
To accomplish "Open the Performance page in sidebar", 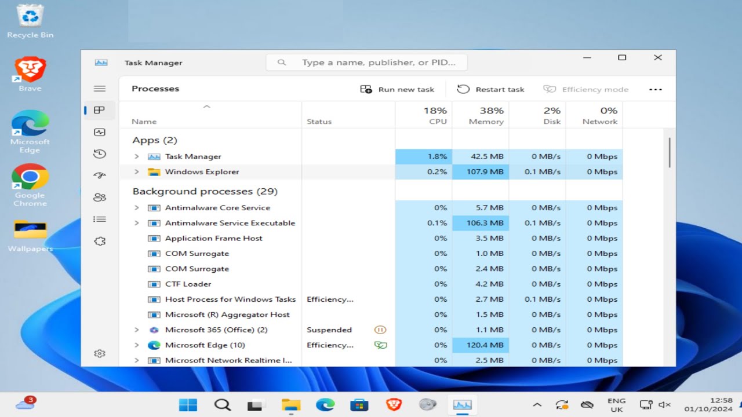I will coord(100,132).
